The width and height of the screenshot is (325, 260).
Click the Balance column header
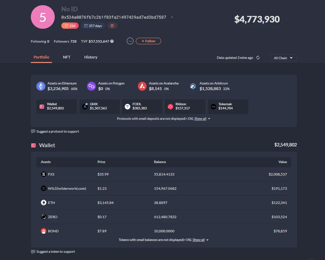(160, 162)
